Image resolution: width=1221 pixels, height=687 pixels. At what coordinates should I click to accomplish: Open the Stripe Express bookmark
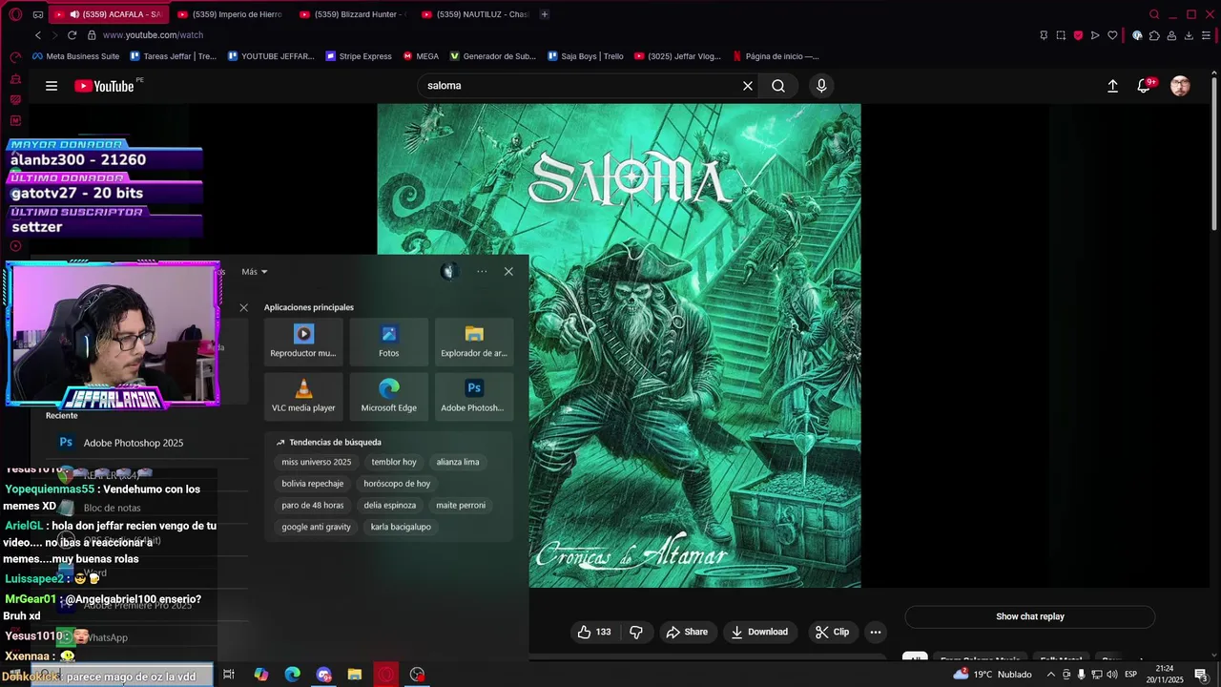click(359, 56)
